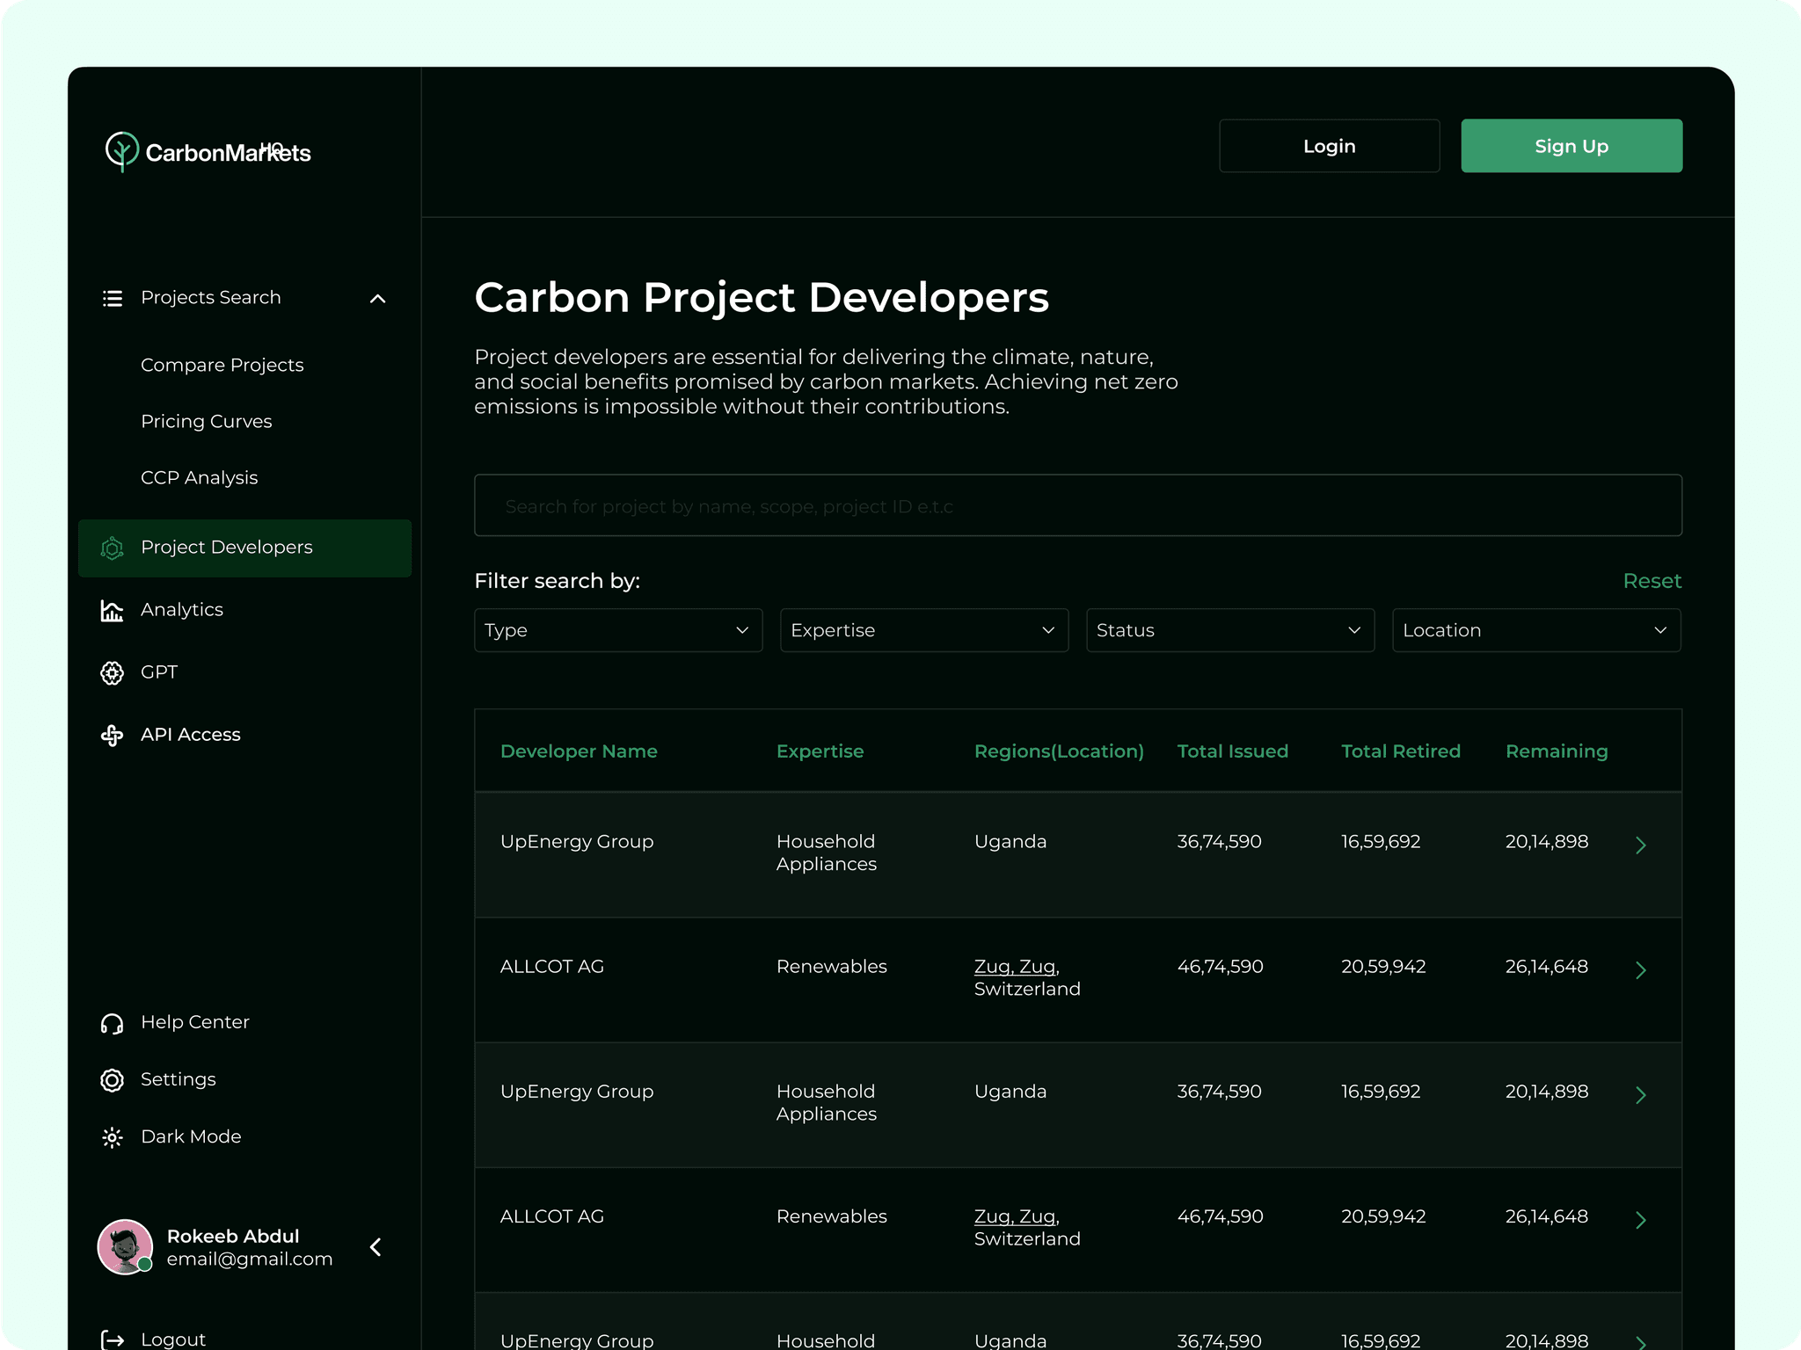1801x1350 pixels.
Task: Go to Compare Projects in the sidebar
Action: tap(222, 365)
